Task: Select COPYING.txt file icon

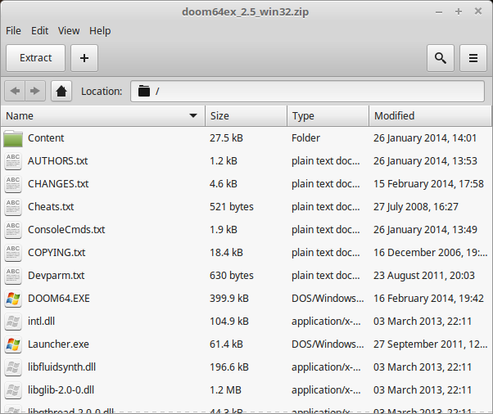Action: pos(13,253)
